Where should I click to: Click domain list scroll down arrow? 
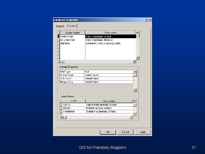138,58
